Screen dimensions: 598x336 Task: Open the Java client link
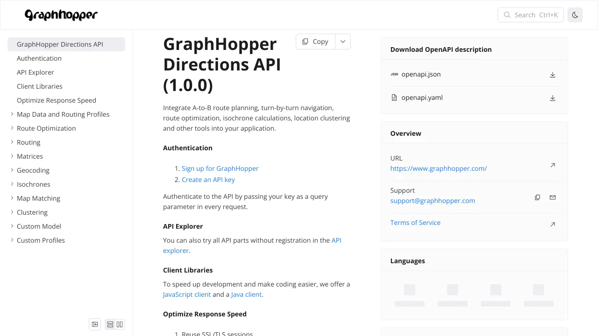coord(246,294)
